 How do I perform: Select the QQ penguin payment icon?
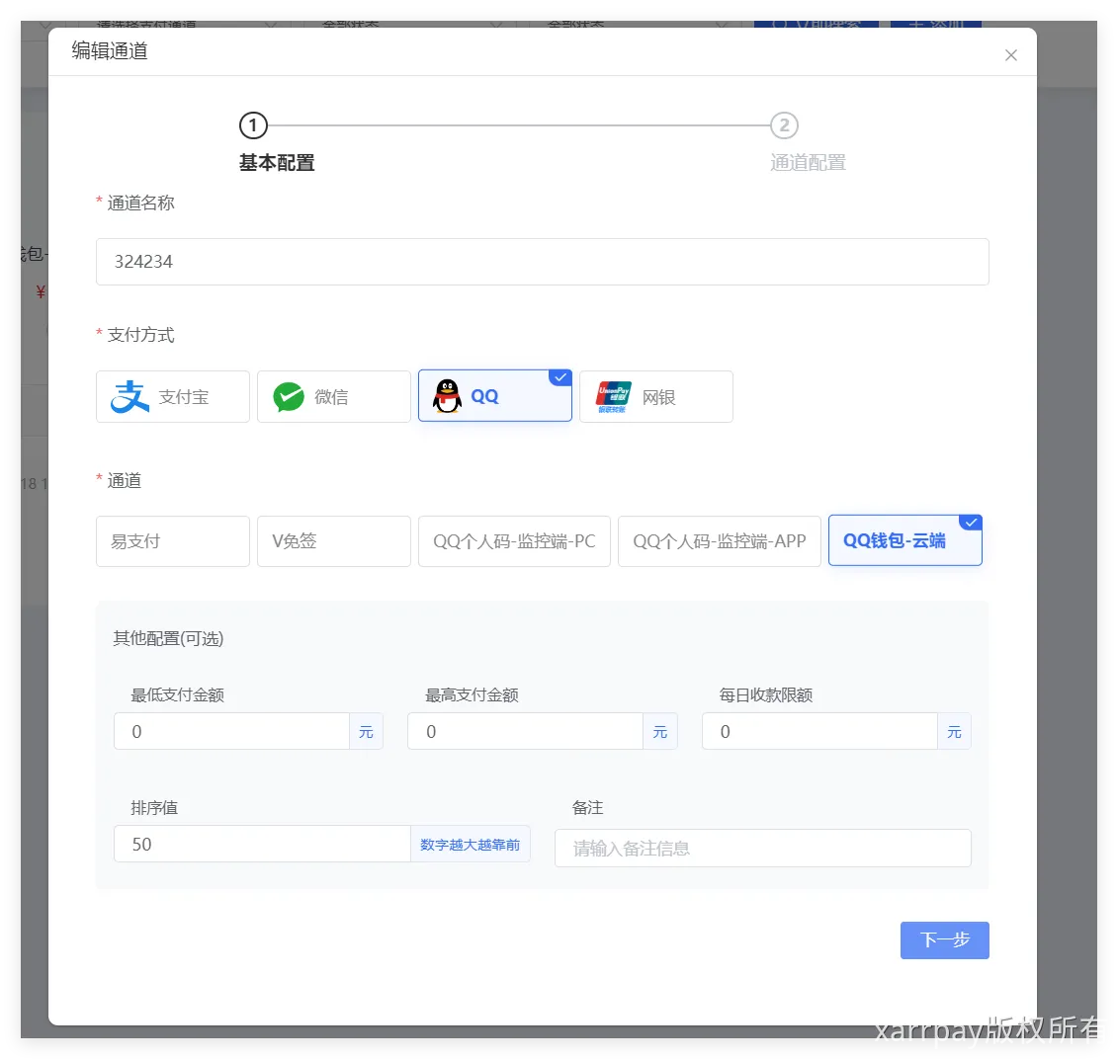[448, 396]
